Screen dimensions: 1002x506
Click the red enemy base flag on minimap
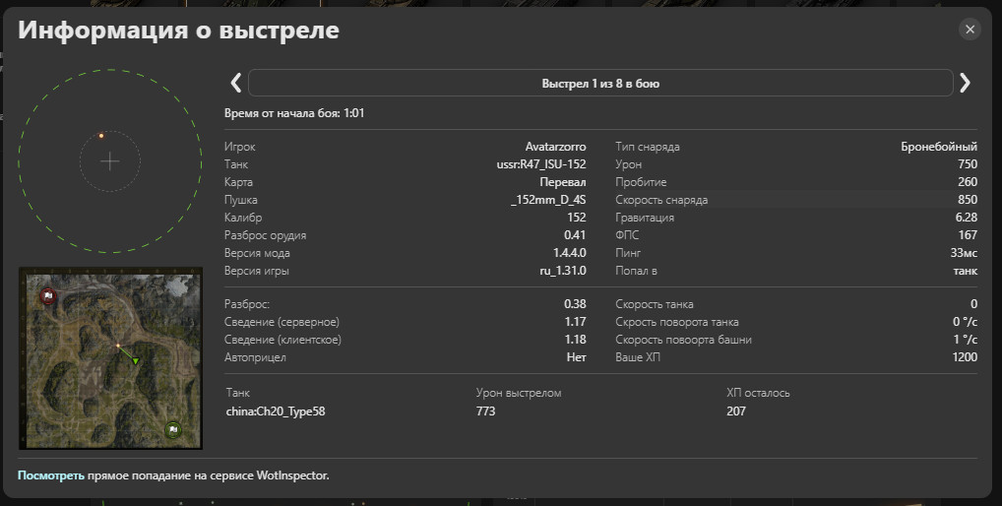[x=47, y=295]
